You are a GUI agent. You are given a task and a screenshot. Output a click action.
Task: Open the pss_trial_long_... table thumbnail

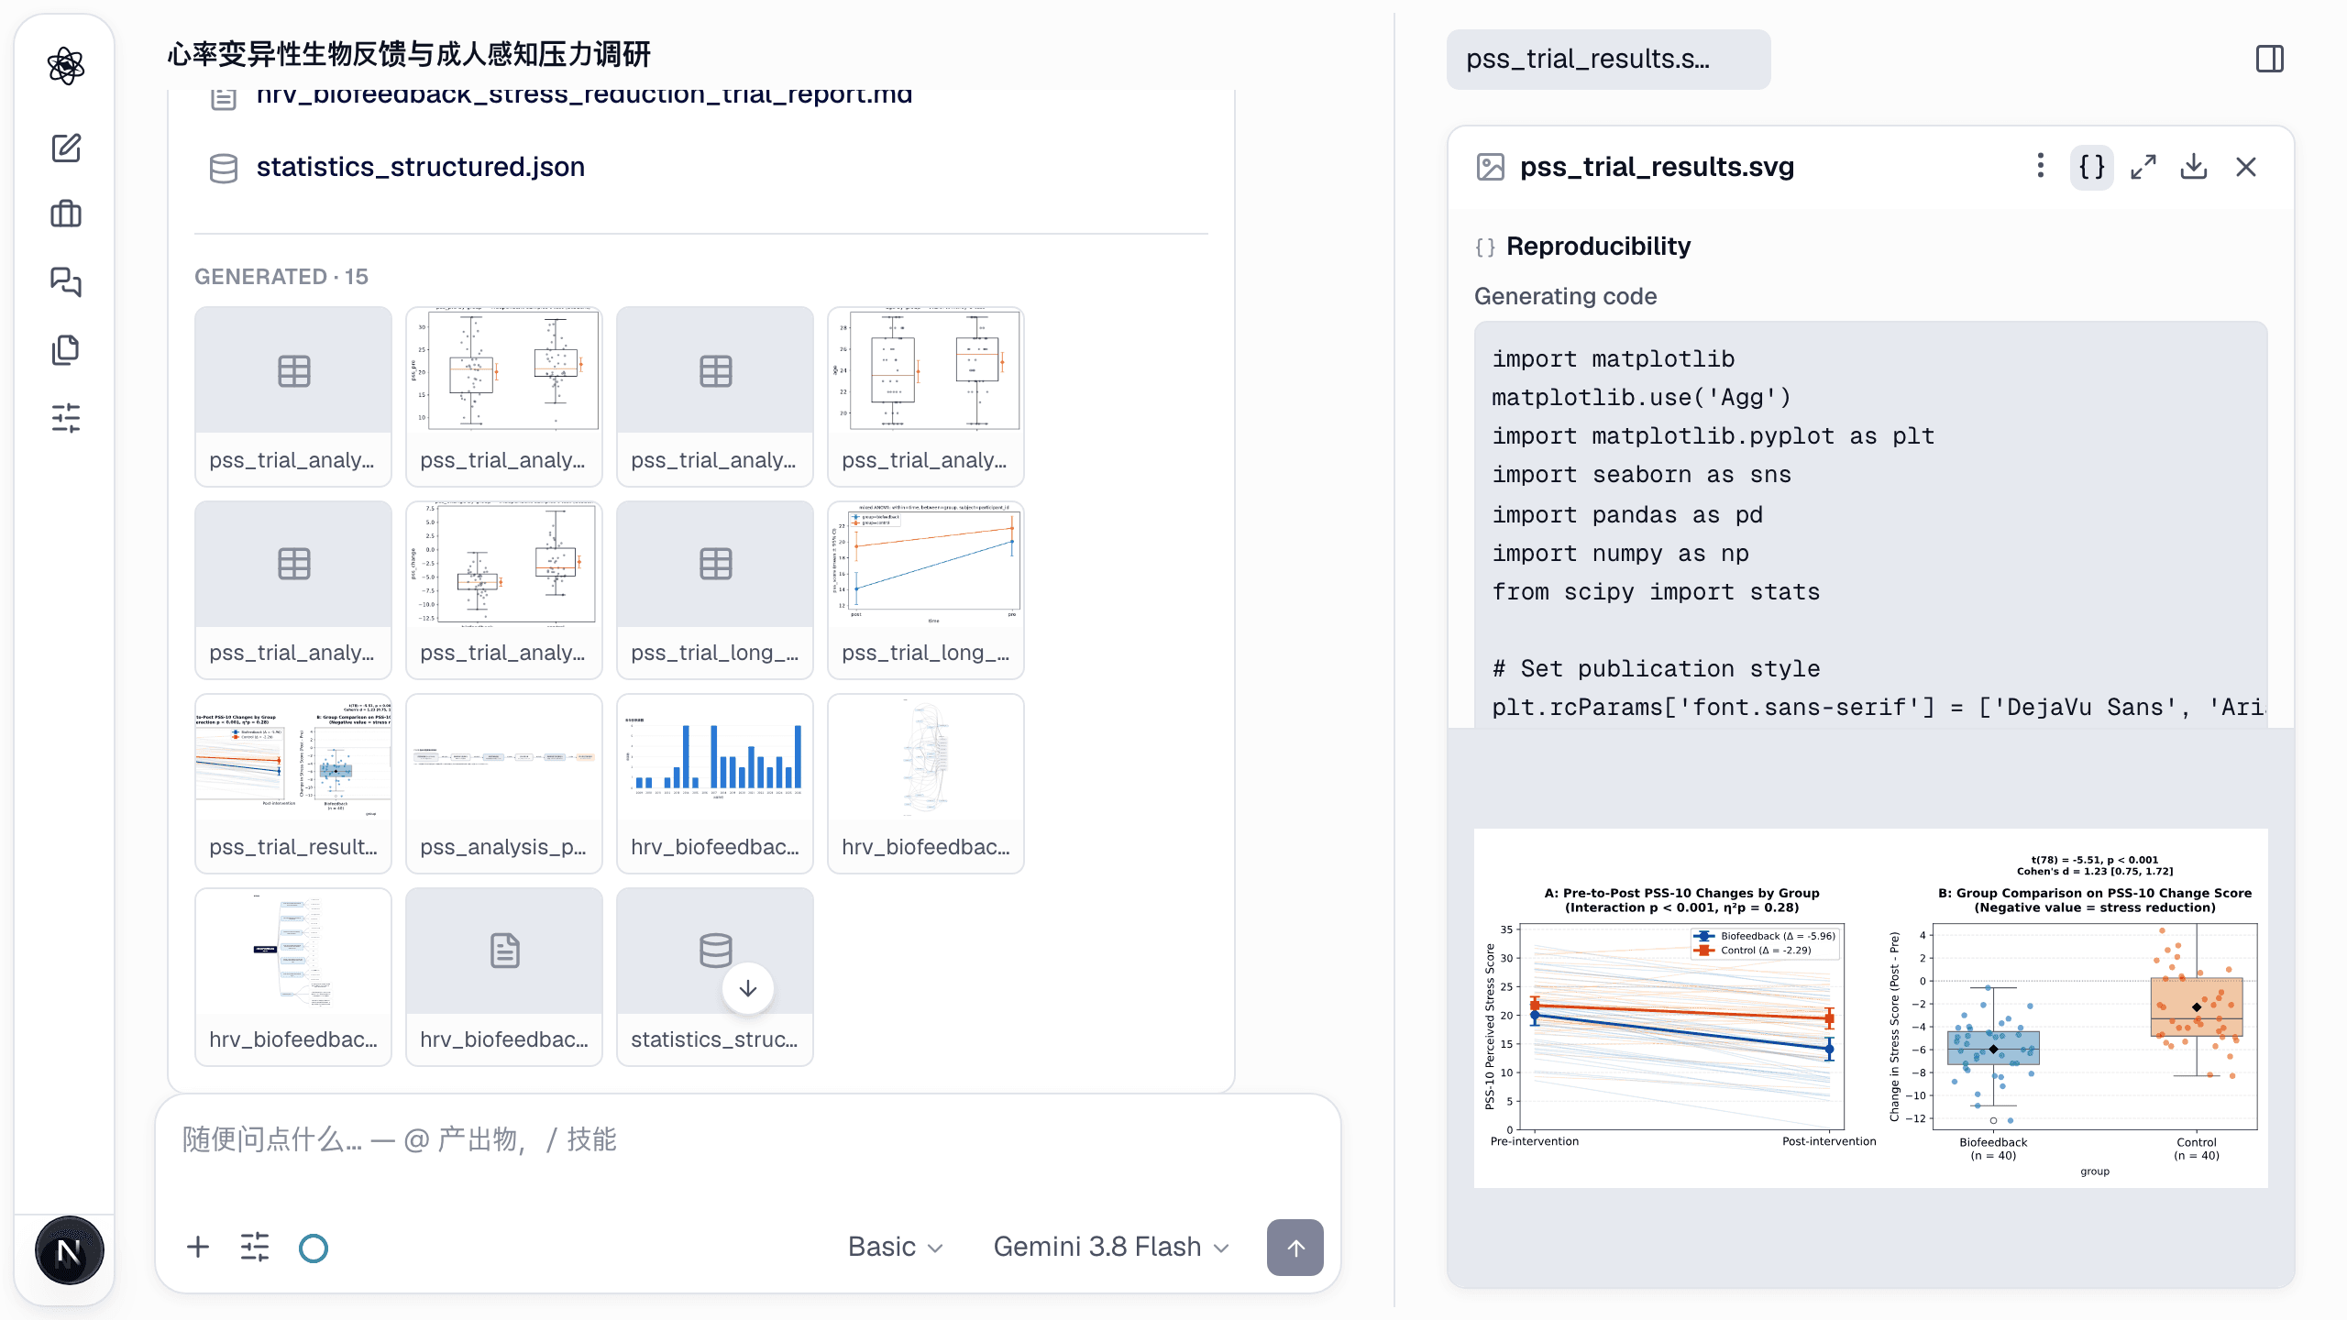[x=715, y=589]
